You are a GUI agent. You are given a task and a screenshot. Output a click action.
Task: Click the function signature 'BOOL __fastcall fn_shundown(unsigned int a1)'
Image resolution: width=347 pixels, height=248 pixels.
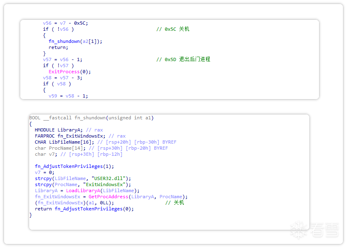[x=91, y=118]
